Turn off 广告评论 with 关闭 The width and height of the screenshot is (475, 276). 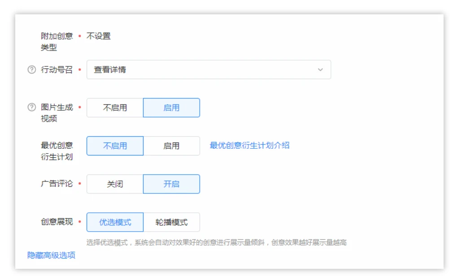[115, 184]
